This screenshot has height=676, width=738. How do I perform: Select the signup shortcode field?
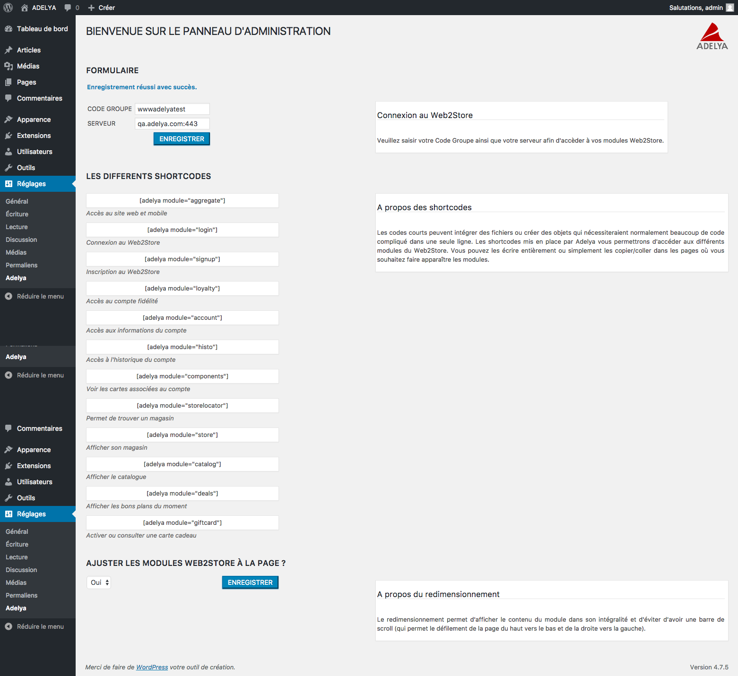[x=182, y=259]
